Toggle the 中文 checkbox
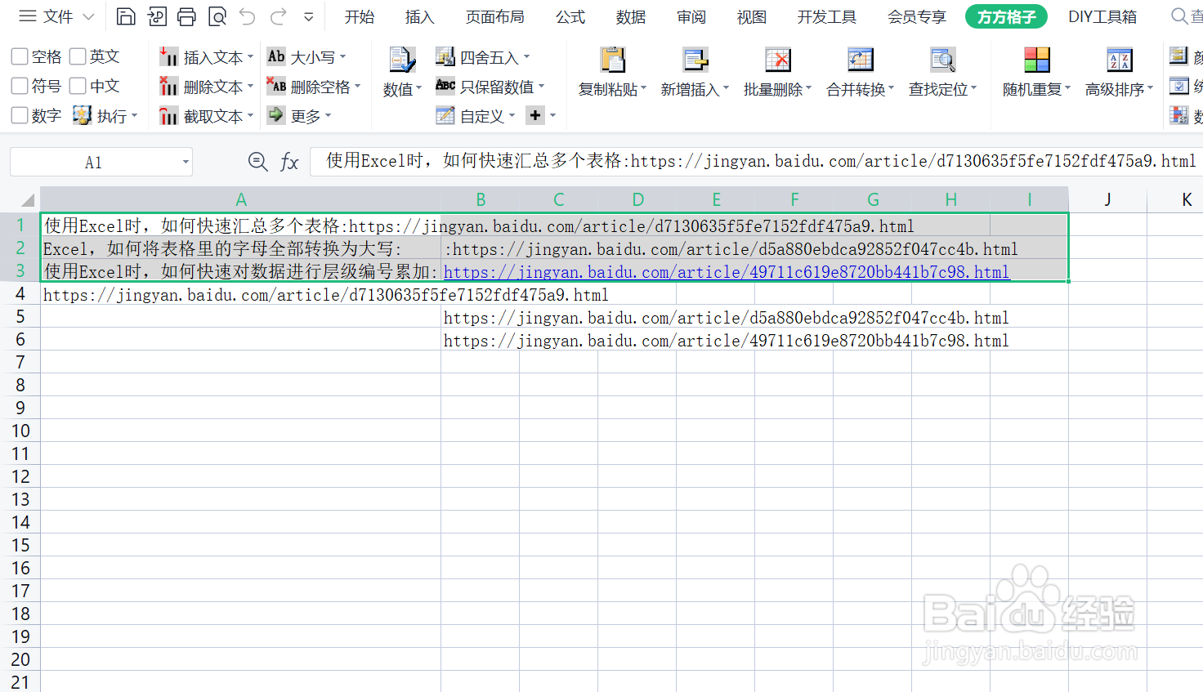1203x692 pixels. 78,86
